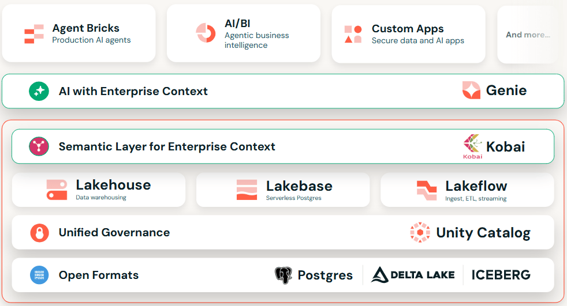Viewport: 567px width, 306px height.
Task: Click the Custom Apps shapes icon
Action: (353, 34)
